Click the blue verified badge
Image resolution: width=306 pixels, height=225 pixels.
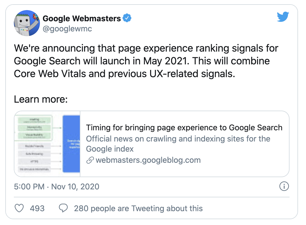(127, 18)
